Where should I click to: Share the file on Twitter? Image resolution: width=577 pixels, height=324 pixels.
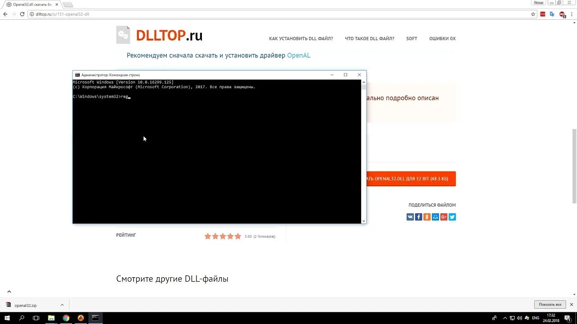click(x=452, y=217)
